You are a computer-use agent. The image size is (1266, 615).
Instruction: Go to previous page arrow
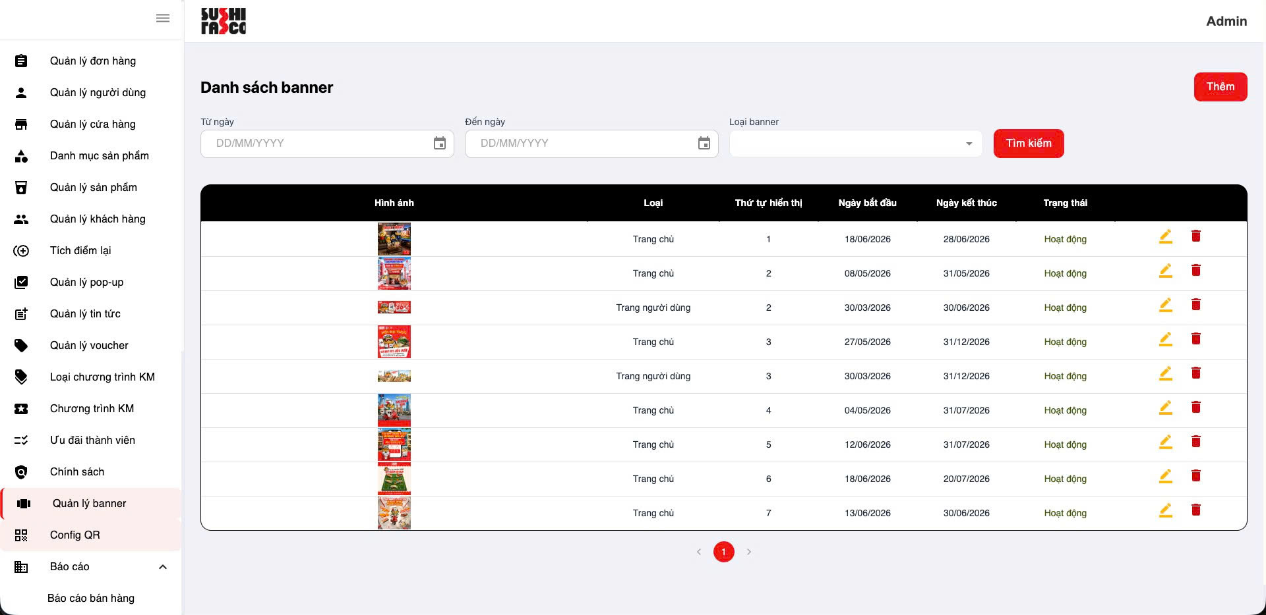coord(699,552)
